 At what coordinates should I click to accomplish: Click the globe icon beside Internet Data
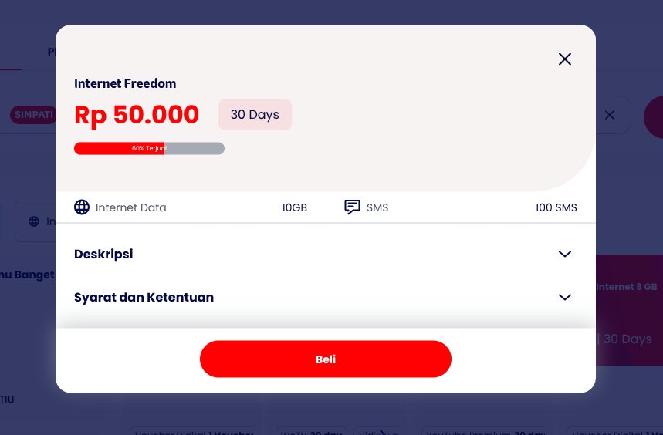coord(82,207)
